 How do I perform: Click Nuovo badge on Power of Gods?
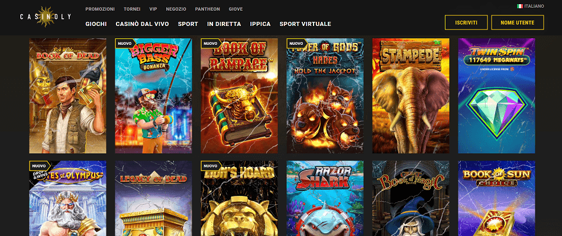tap(296, 43)
